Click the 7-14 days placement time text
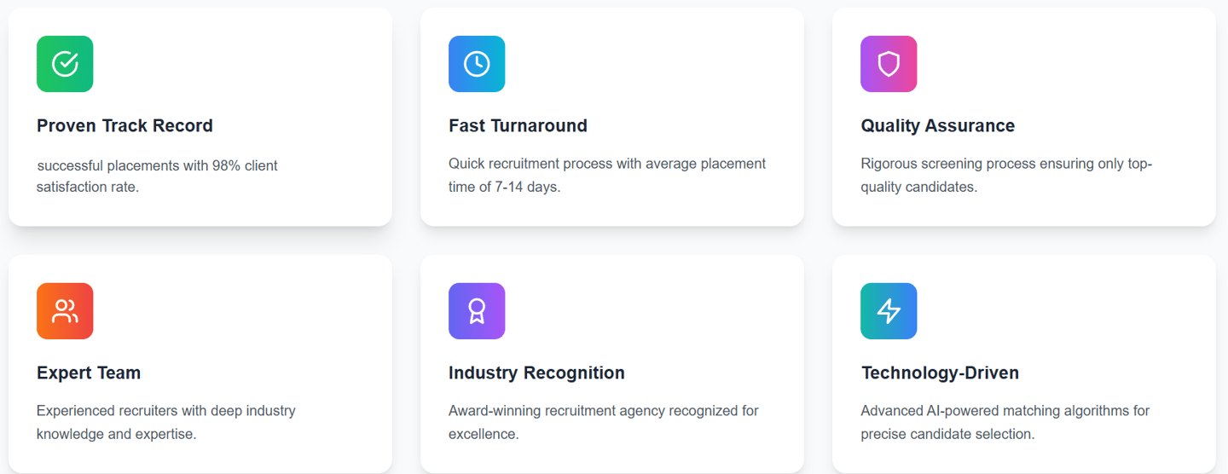Viewport: 1228px width, 474px height. (x=607, y=176)
